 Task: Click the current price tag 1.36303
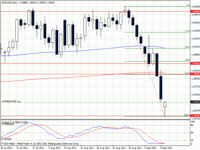(195, 102)
